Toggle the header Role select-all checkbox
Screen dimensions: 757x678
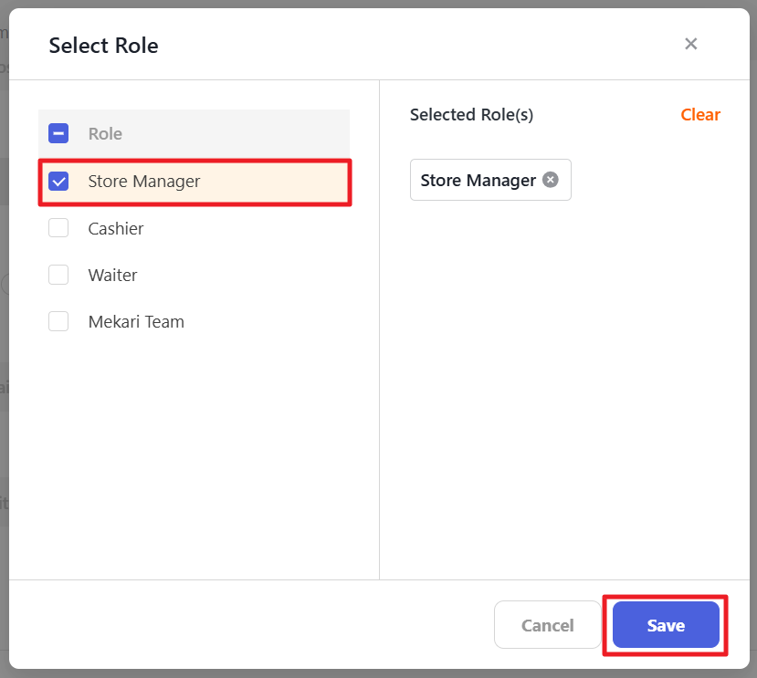[x=58, y=133]
